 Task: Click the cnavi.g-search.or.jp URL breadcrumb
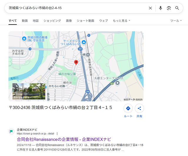tap(36, 134)
